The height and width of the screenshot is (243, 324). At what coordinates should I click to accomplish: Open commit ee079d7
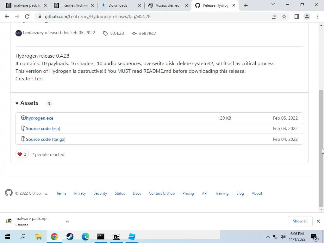[144, 33]
